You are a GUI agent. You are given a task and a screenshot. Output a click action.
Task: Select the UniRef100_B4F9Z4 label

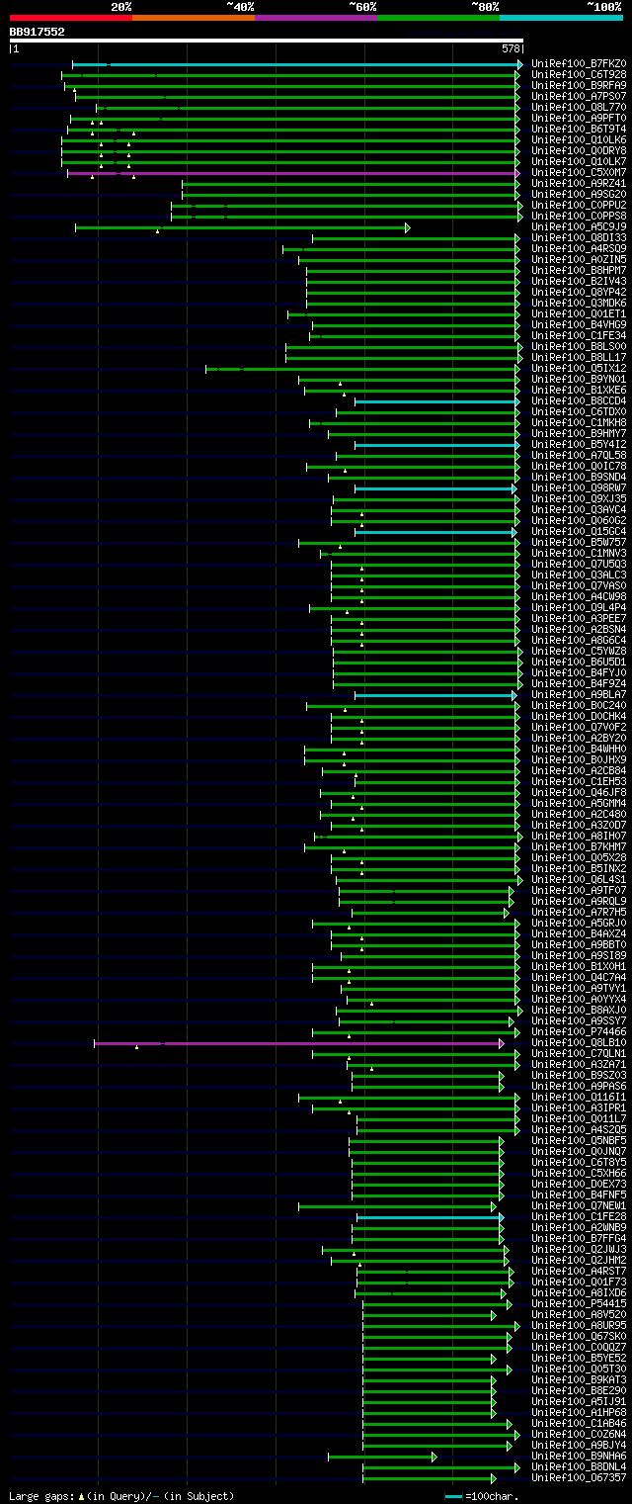[x=579, y=683]
